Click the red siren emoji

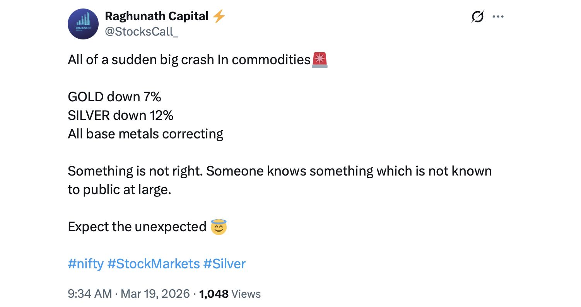point(320,60)
